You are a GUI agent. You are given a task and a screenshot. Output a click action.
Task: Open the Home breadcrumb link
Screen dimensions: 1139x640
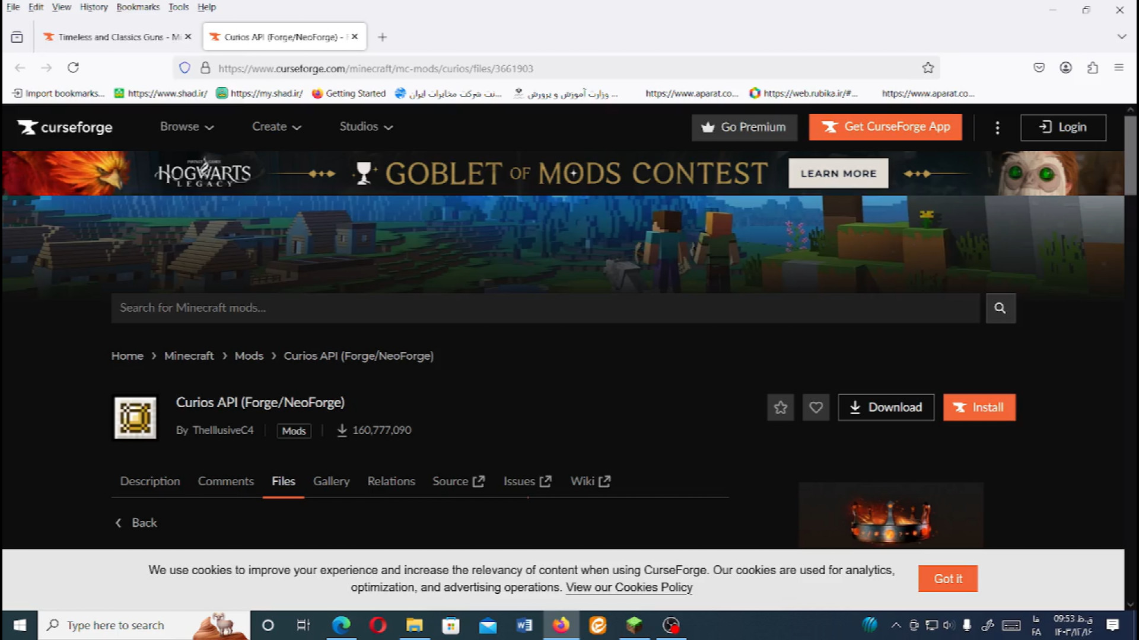[127, 356]
